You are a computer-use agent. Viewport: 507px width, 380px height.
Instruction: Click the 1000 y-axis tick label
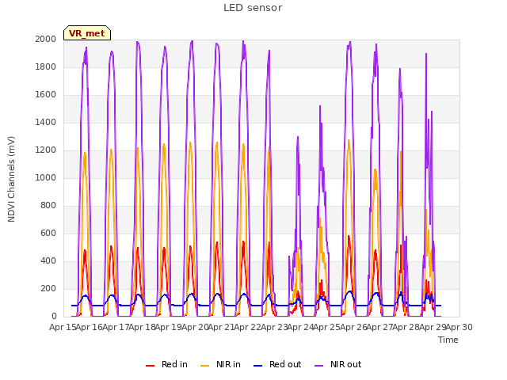[x=46, y=177]
